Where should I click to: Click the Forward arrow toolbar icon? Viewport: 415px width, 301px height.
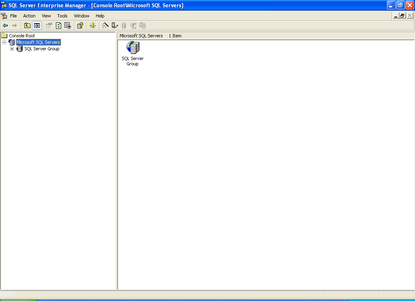[x=15, y=26]
